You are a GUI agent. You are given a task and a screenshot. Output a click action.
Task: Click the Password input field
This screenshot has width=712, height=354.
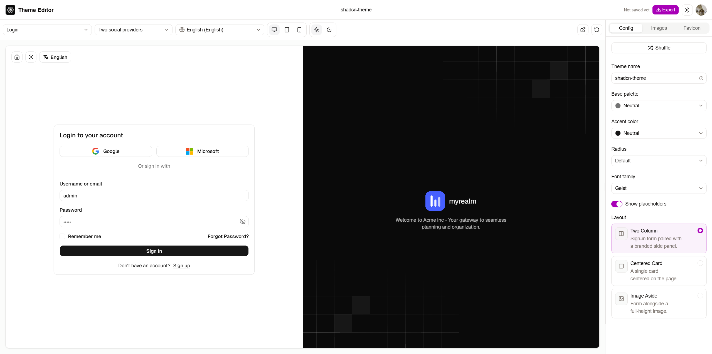[154, 222]
